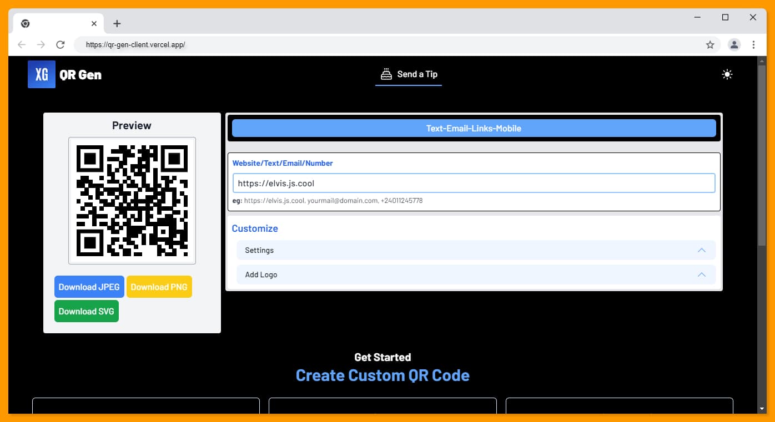
Task: Bookmark this page with the star icon
Action: point(710,45)
